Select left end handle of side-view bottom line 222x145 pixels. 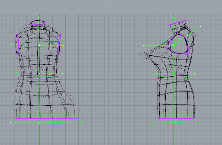pyautogui.click(x=152, y=123)
